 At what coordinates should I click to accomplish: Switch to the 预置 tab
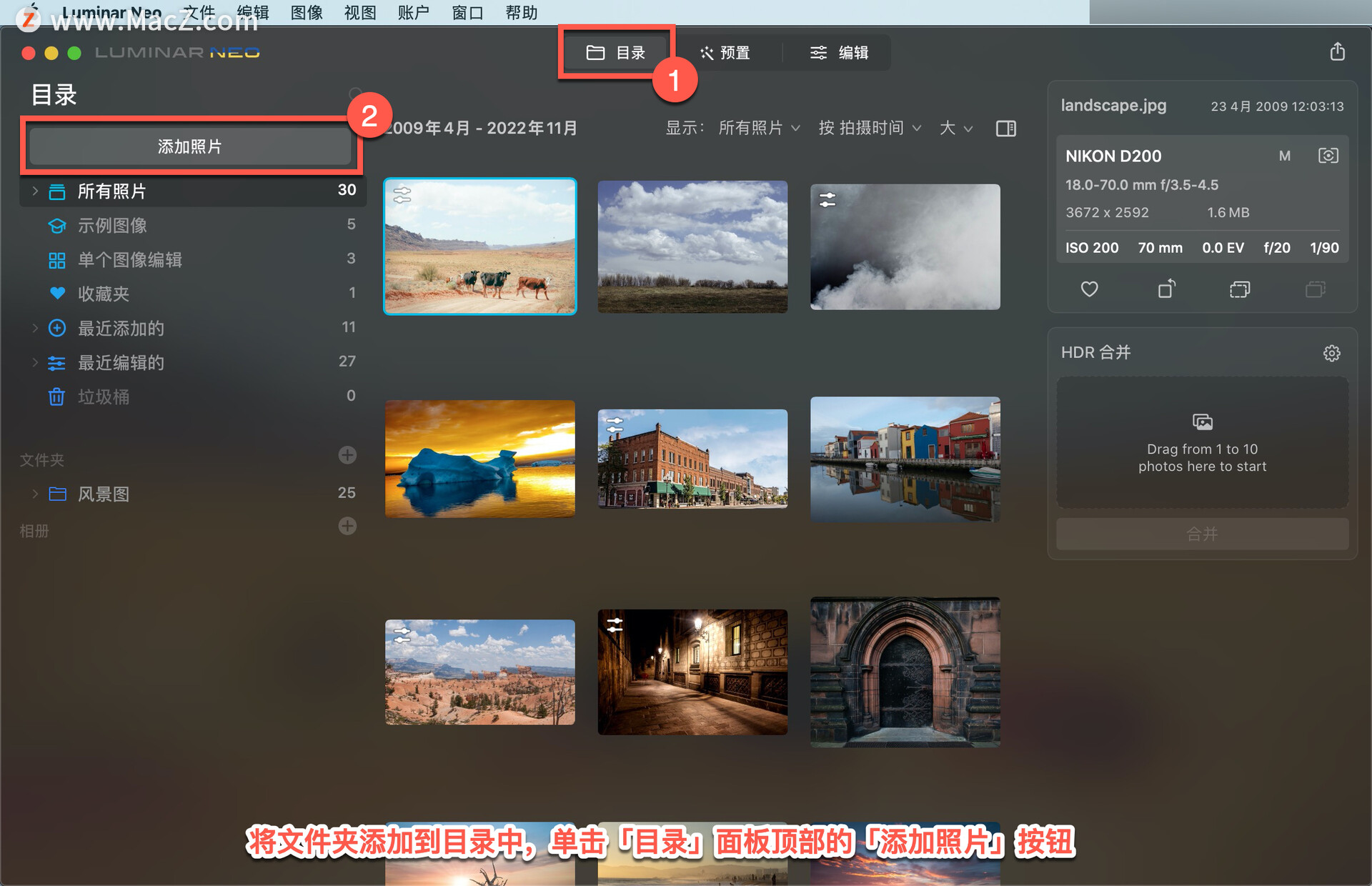click(725, 53)
